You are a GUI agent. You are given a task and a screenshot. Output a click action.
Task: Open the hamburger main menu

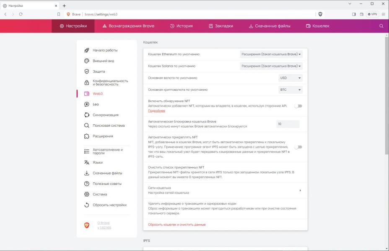[383, 14]
